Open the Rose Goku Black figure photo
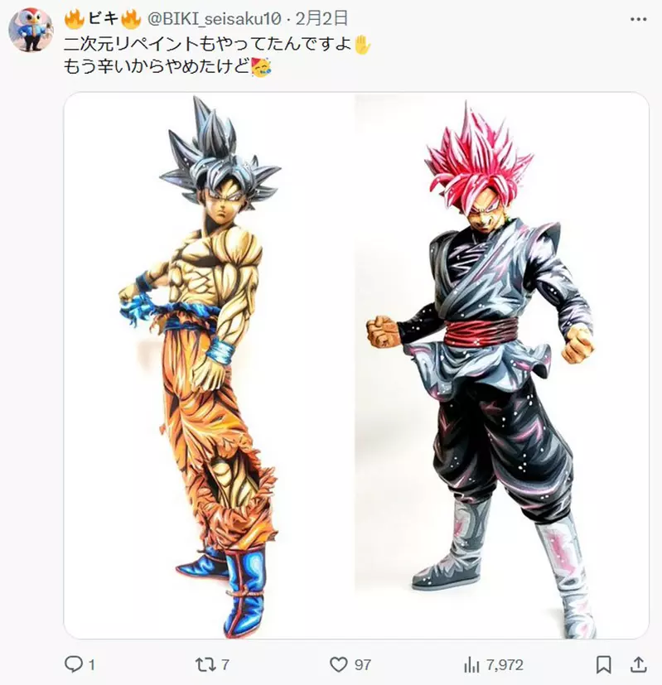Screen dimensions: 662x685 pyautogui.click(x=501, y=365)
